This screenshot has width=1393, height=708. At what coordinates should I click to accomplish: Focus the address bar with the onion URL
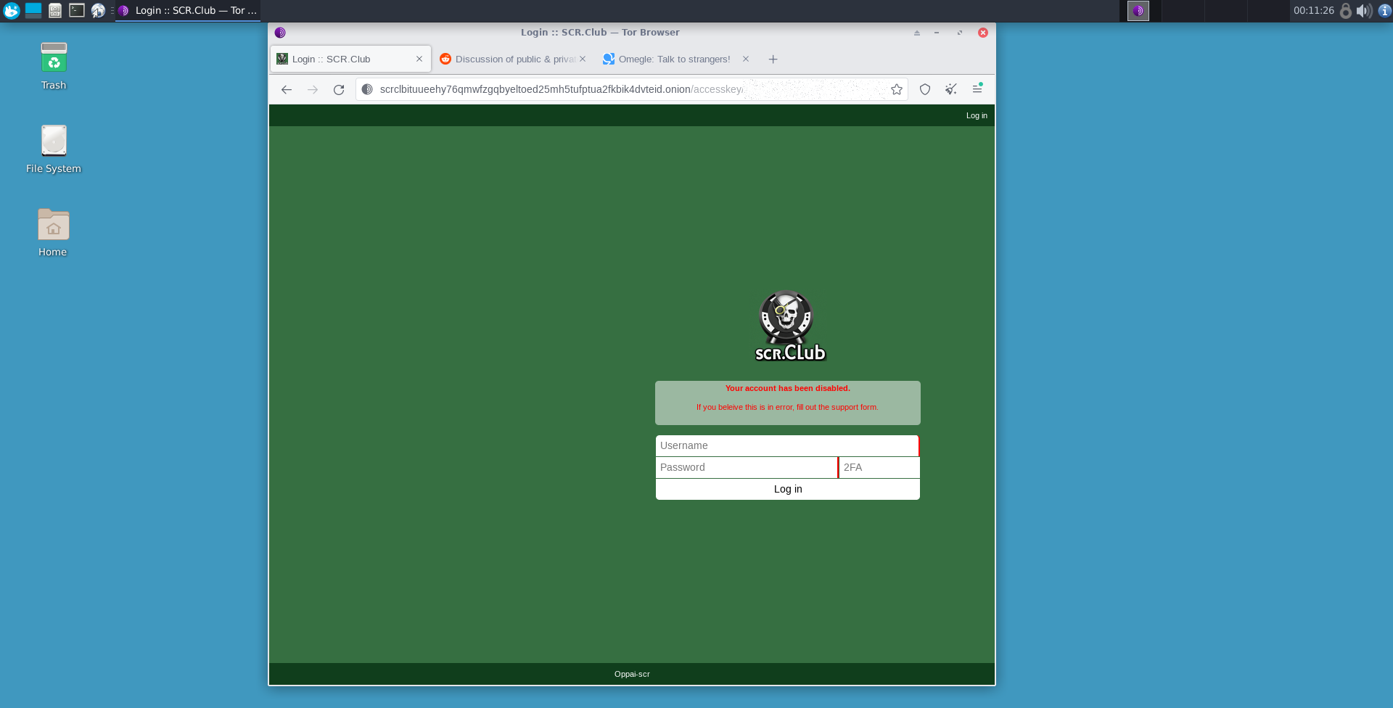pyautogui.click(x=631, y=89)
